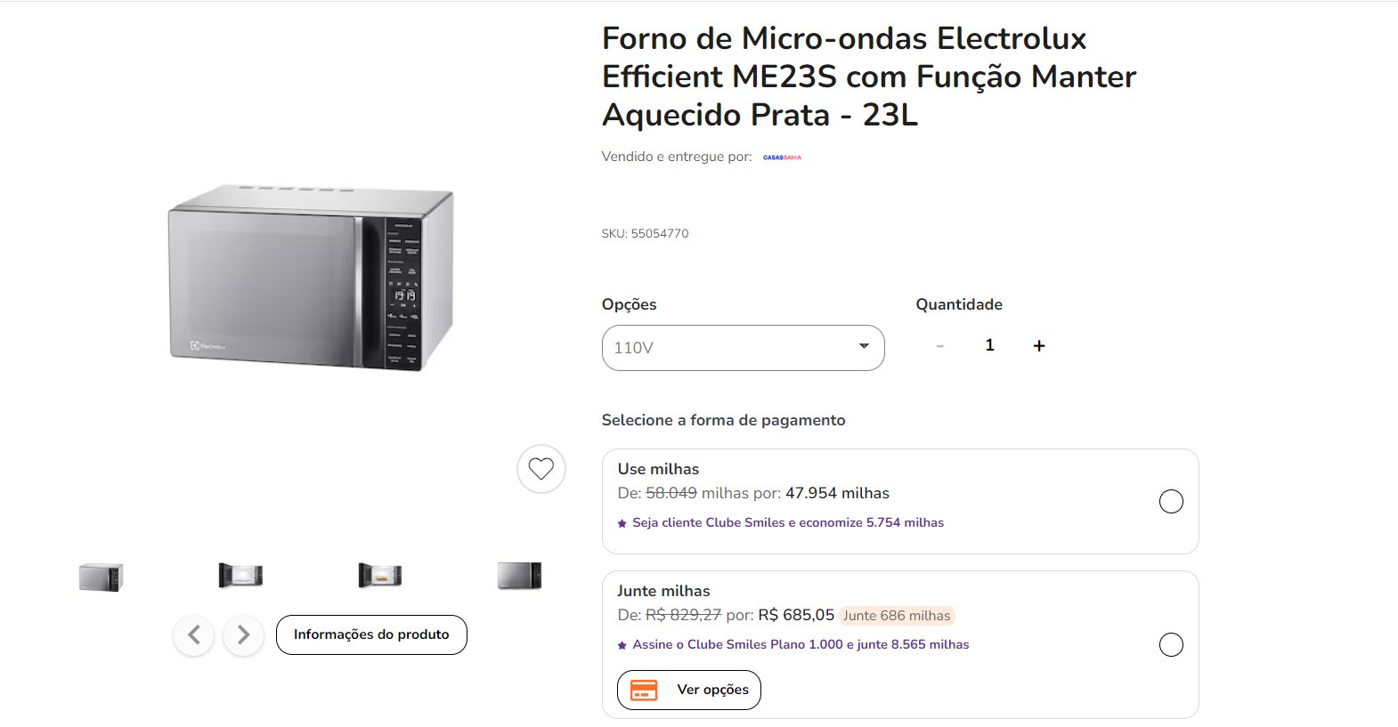This screenshot has height=727, width=1398.
Task: Go to next image with right arrow
Action: pyautogui.click(x=243, y=635)
